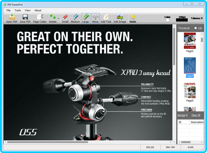This screenshot has width=207, height=153.
Task: Open the View menu
Action: pos(28,10)
